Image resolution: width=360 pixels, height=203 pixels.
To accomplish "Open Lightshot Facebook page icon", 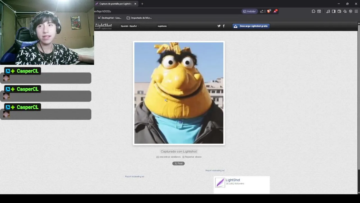I will 224,26.
